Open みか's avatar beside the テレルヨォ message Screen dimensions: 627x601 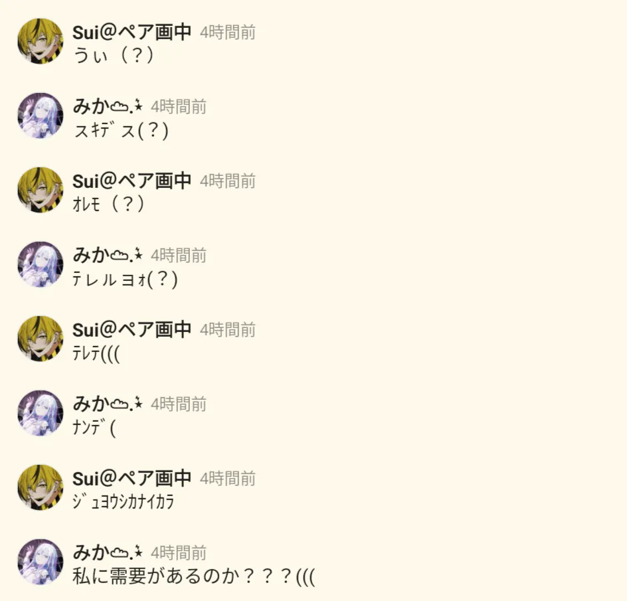click(41, 264)
